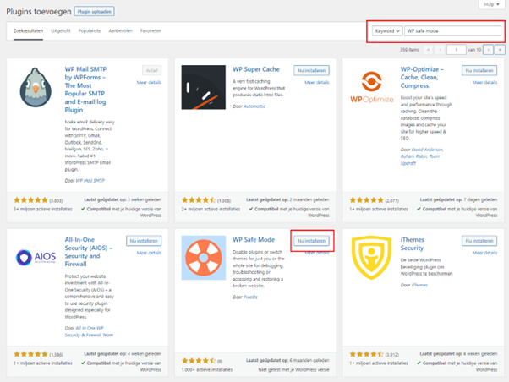Image resolution: width=509 pixels, height=382 pixels.
Task: Open the WP Safe Mode title link
Action: [x=254, y=239]
